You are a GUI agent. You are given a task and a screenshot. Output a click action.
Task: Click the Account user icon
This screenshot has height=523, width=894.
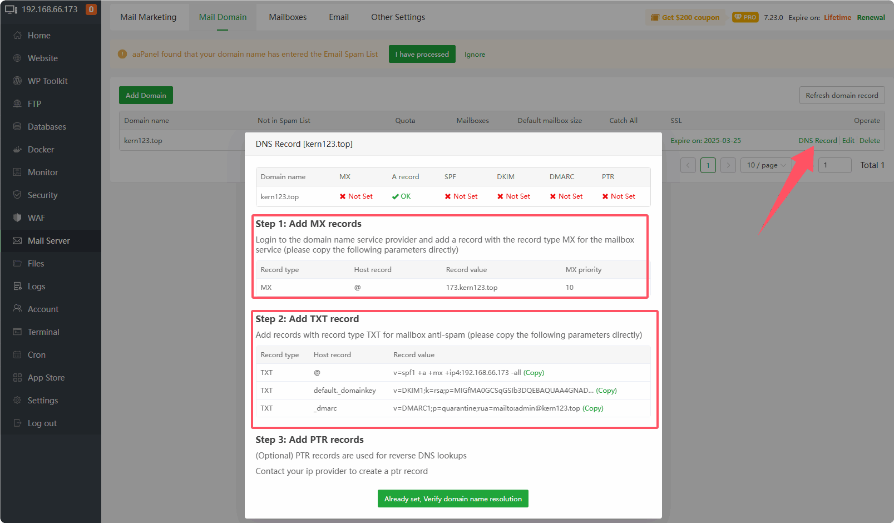pos(17,309)
